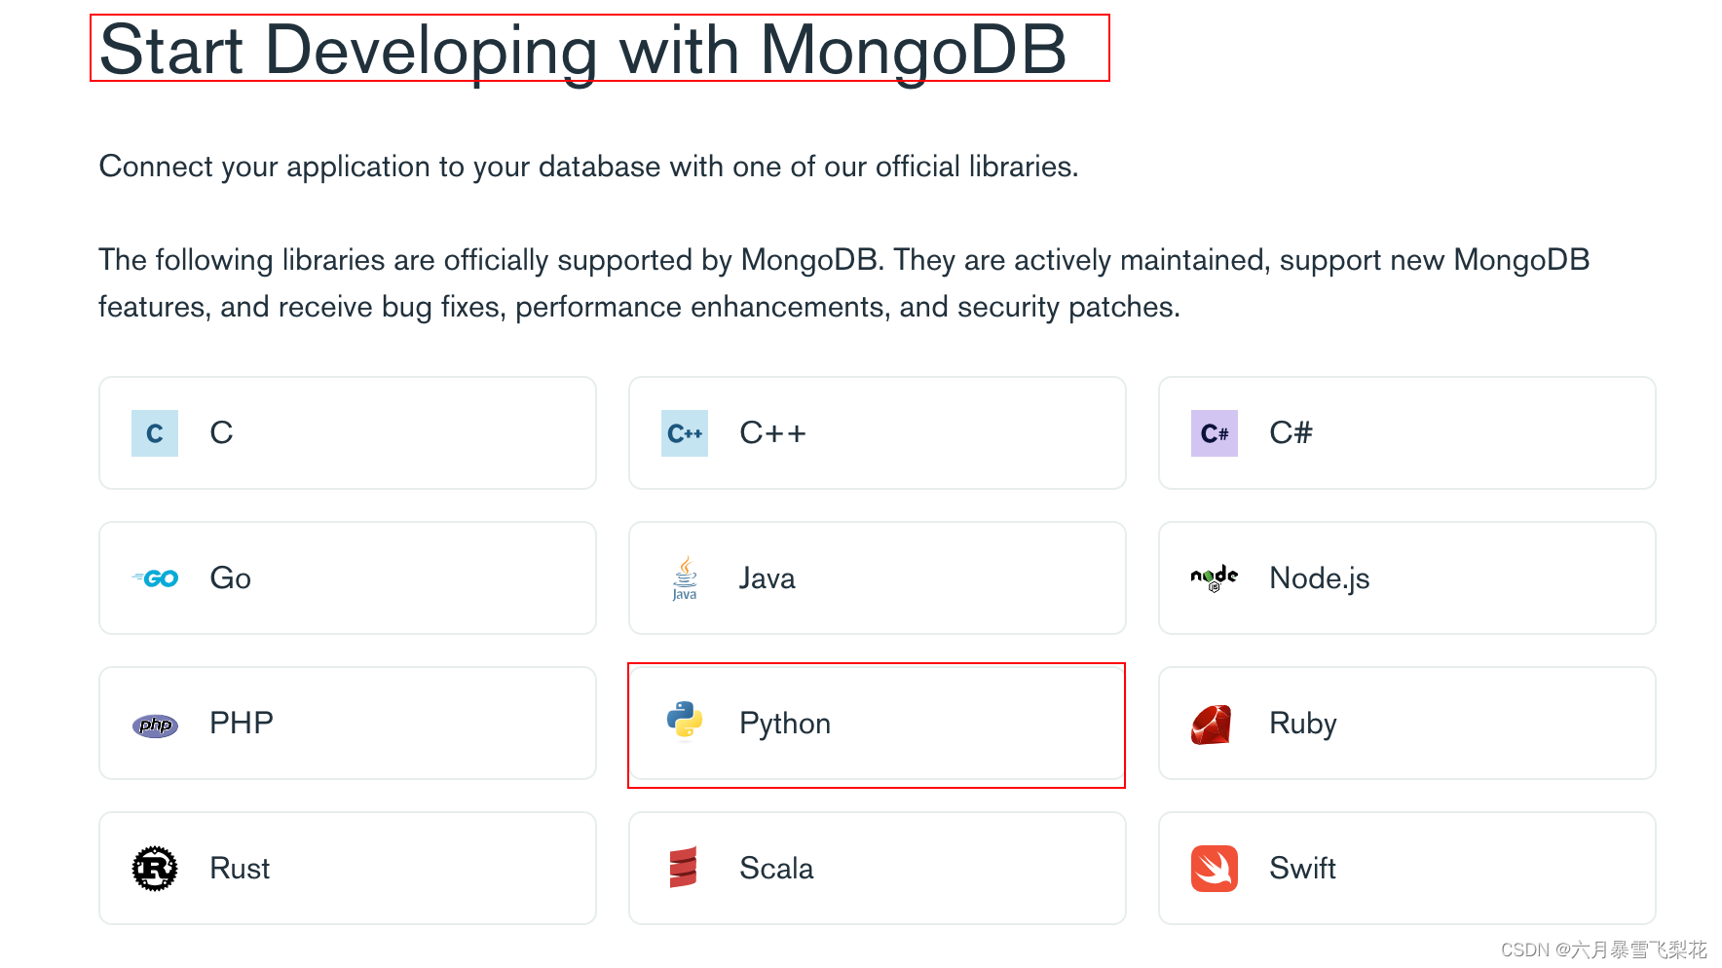The image size is (1722, 968).
Task: Click the Python snake logo icon
Action: coord(685,722)
